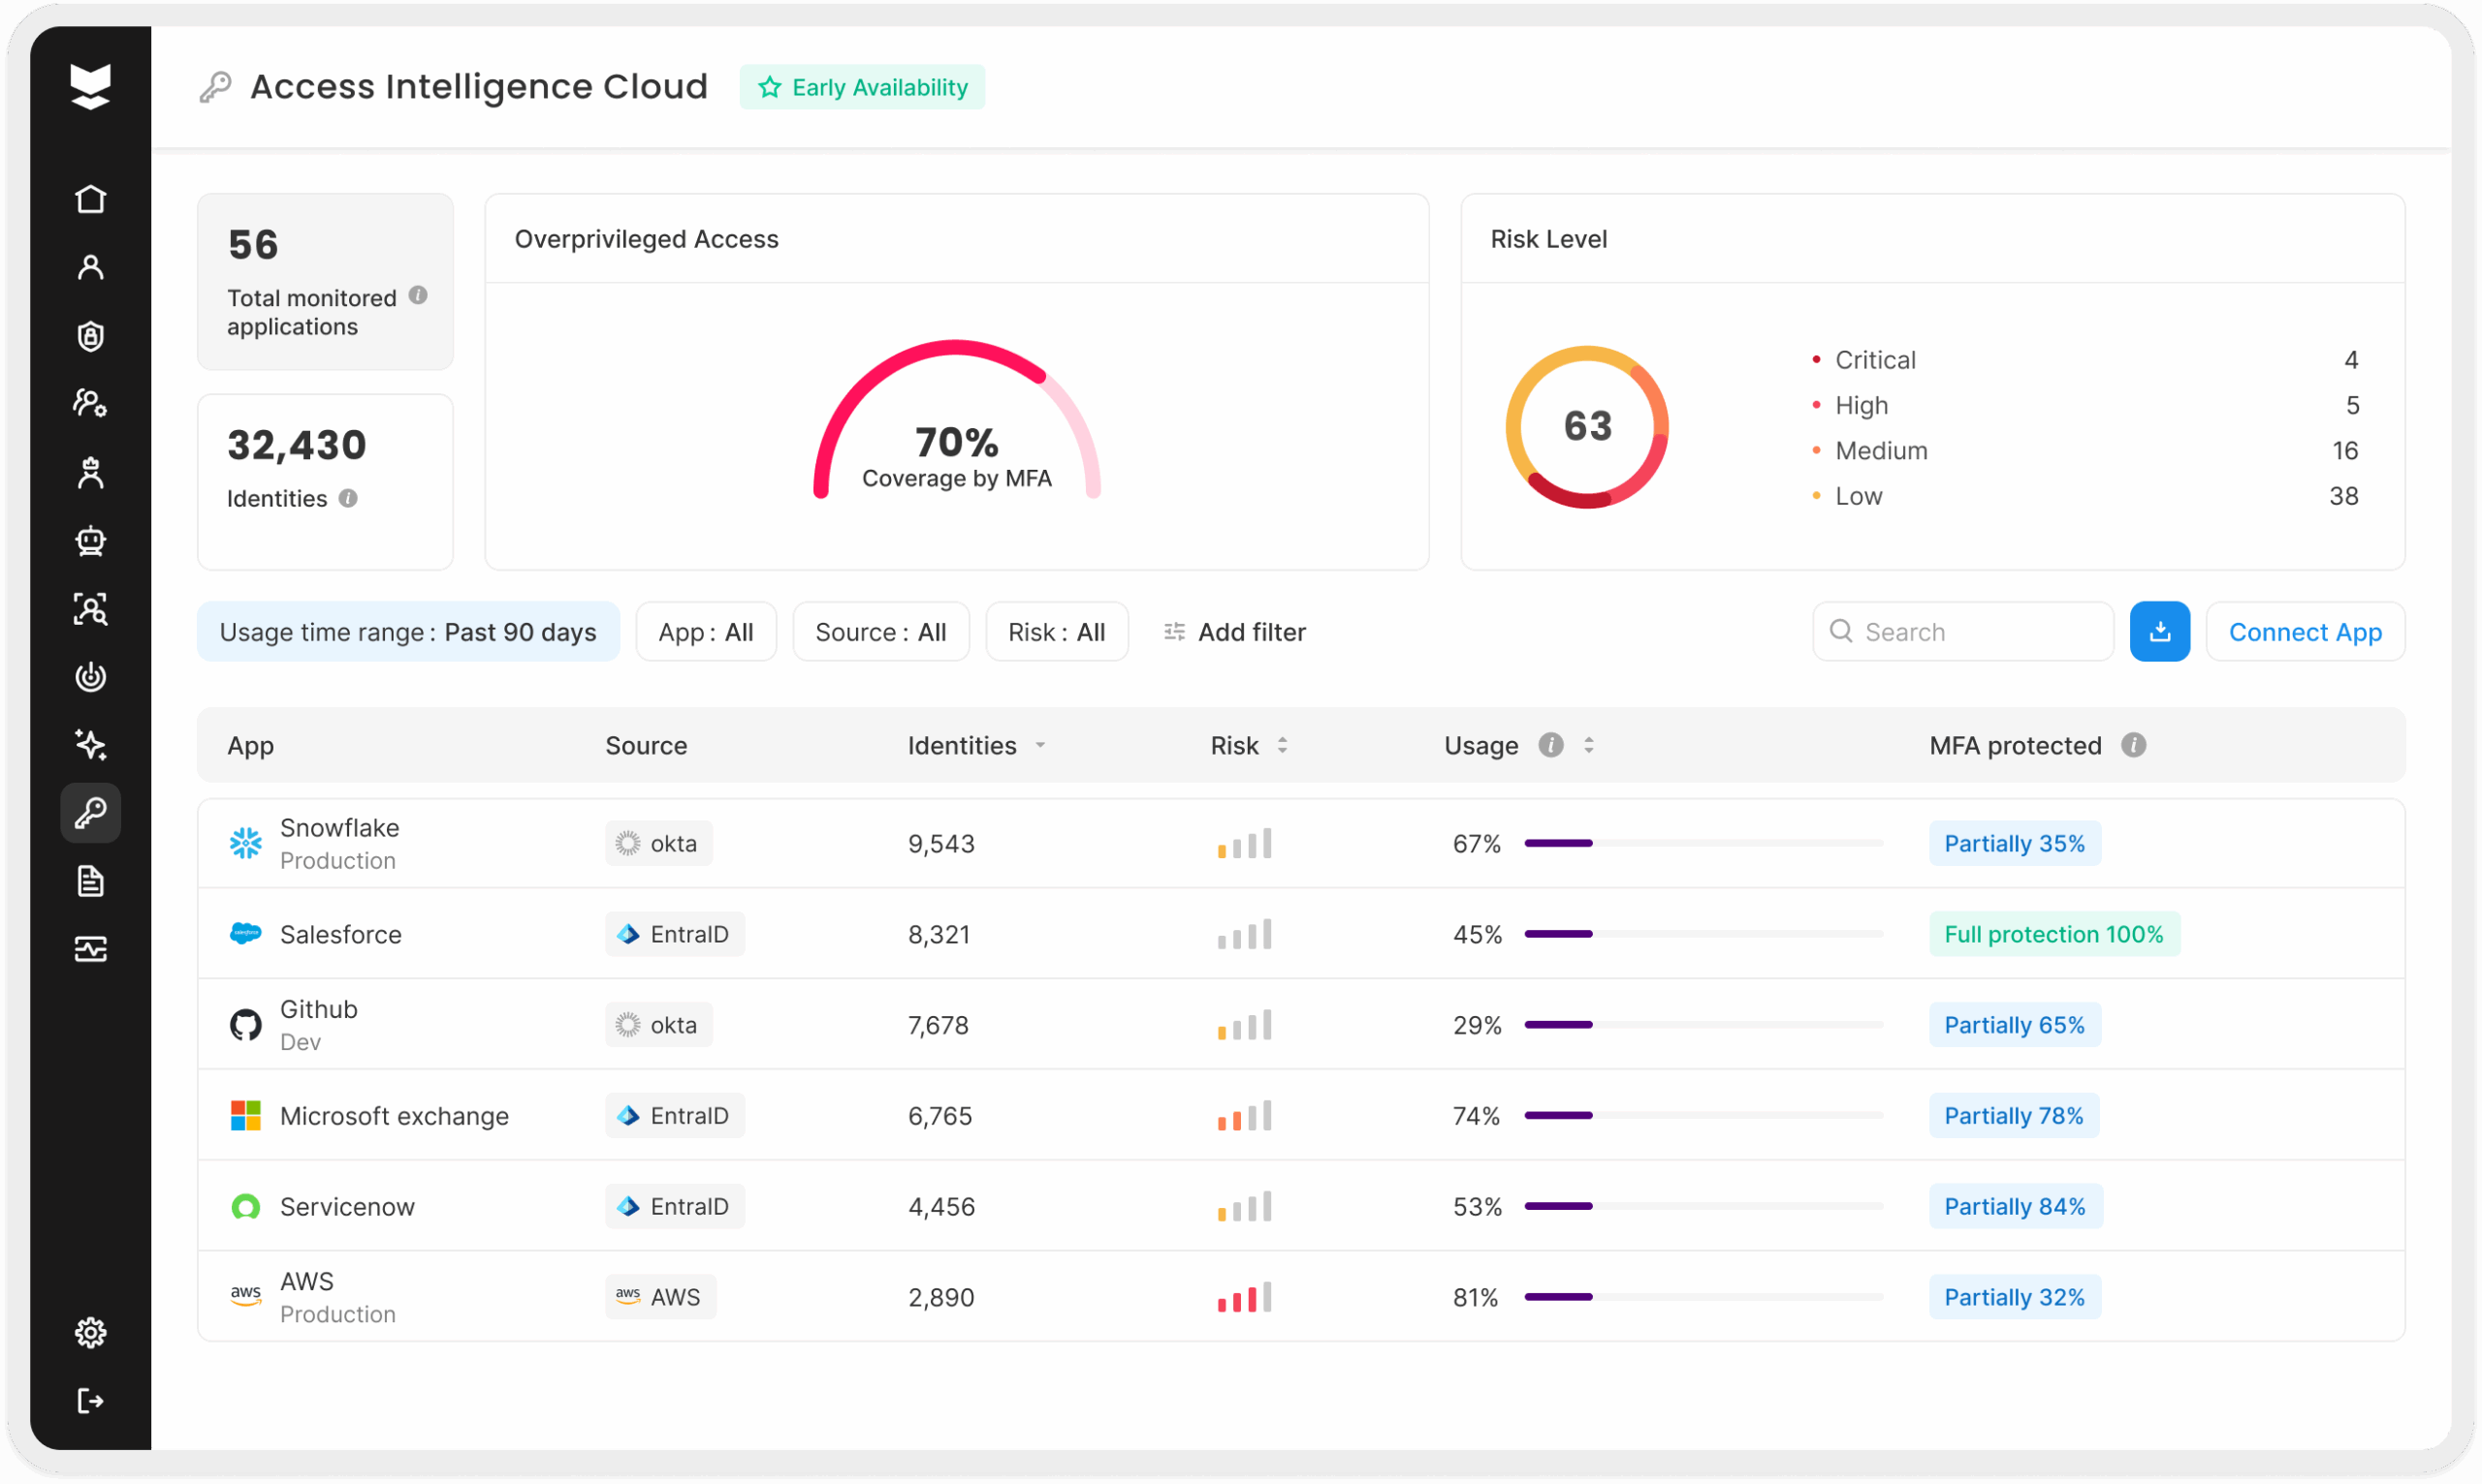
Task: Click the home icon in sidebar
Action: coord(90,199)
